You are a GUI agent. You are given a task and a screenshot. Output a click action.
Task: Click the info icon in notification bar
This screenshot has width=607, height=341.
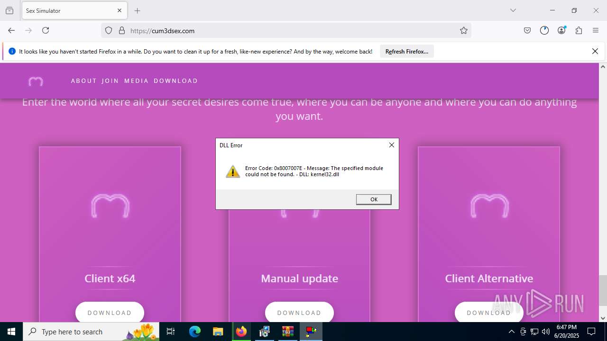[x=12, y=51]
